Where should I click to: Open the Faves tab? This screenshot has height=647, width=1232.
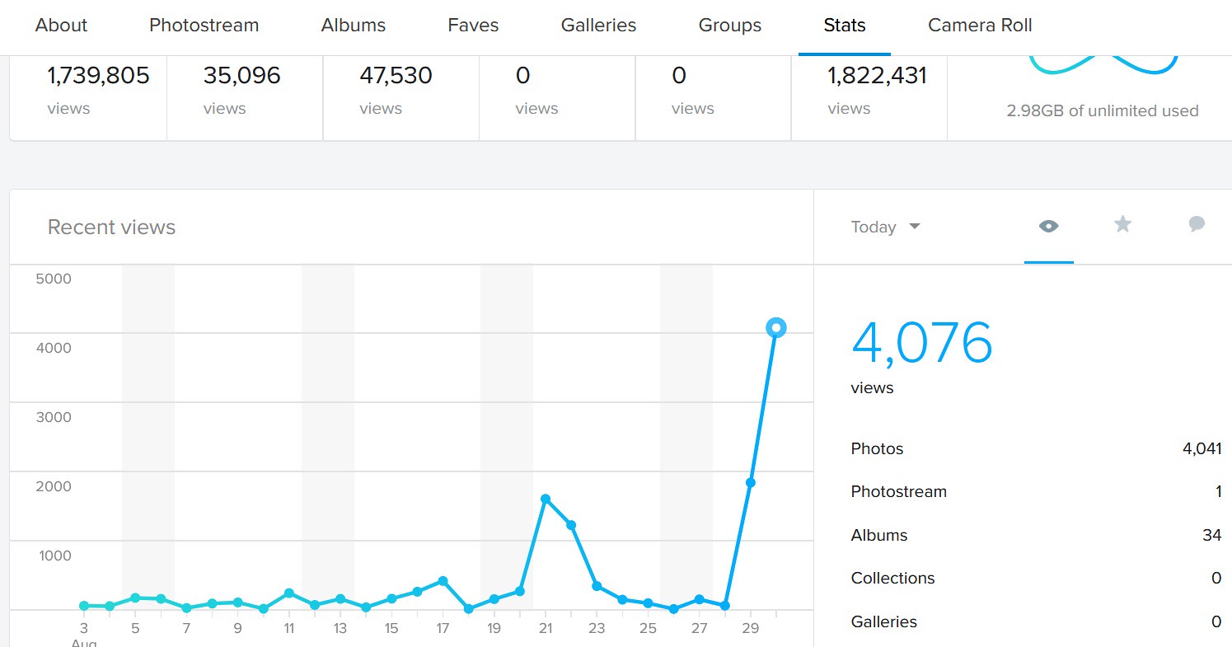point(473,26)
